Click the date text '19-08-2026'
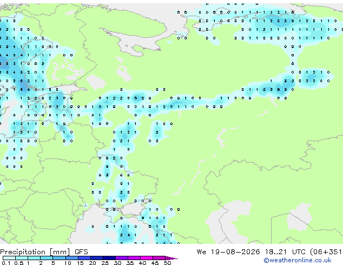Screen dimensions: 343x265 pyautogui.click(x=235, y=252)
